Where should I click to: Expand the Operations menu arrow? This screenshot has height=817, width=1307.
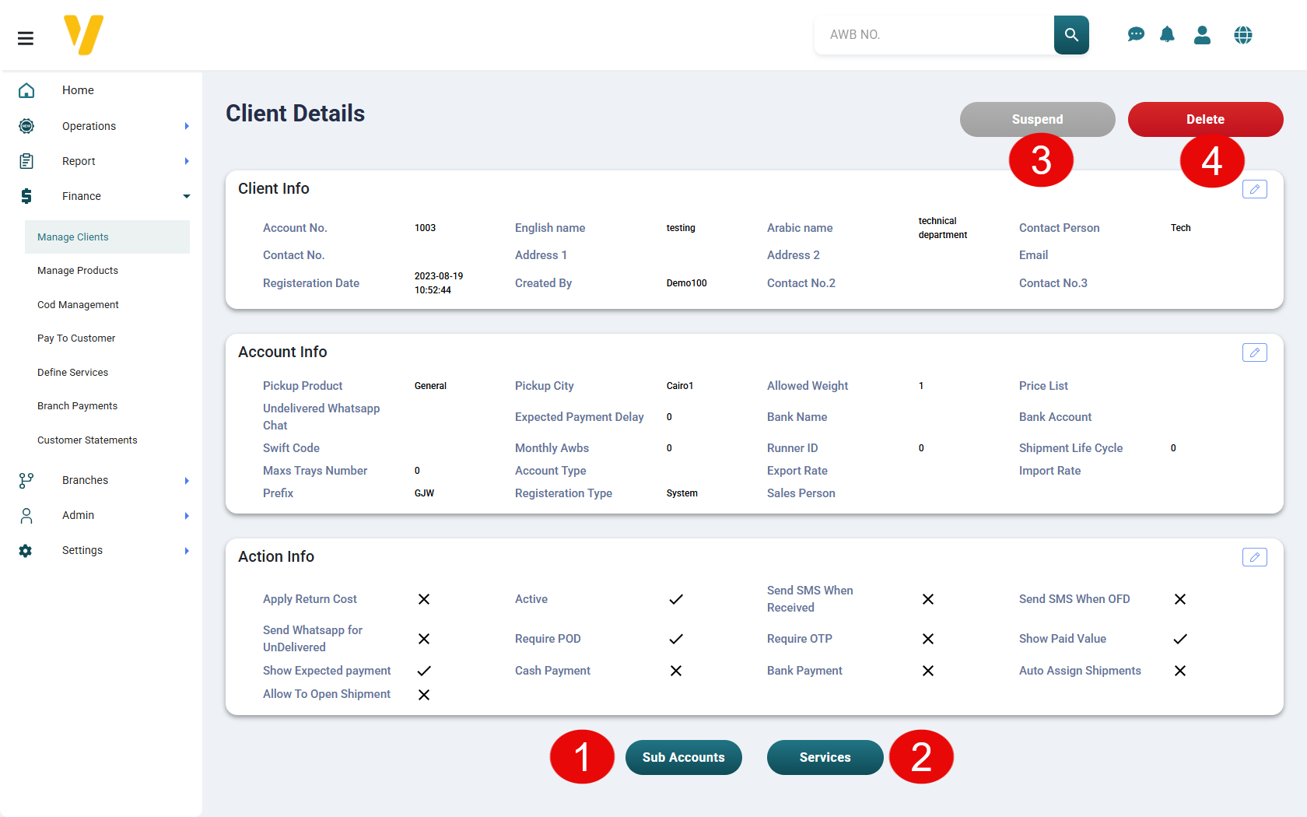pyautogui.click(x=187, y=126)
